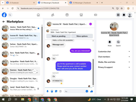Open Facebook search magnifier
Image resolution: width=136 pixels, height=102 pixels.
(10, 15)
